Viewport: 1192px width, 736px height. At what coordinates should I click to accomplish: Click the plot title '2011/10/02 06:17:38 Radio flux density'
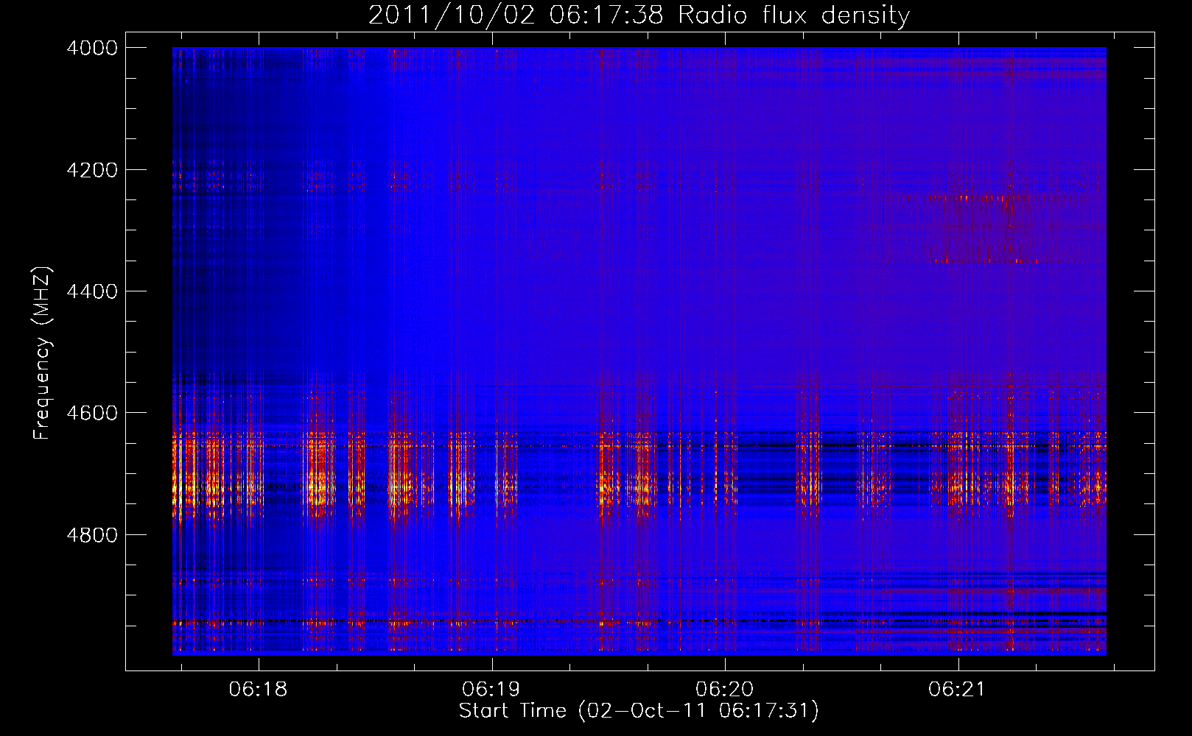[x=639, y=15]
